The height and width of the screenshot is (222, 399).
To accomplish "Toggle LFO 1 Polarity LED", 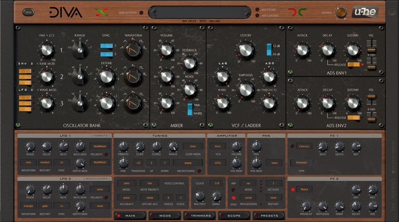I will pos(106,155).
